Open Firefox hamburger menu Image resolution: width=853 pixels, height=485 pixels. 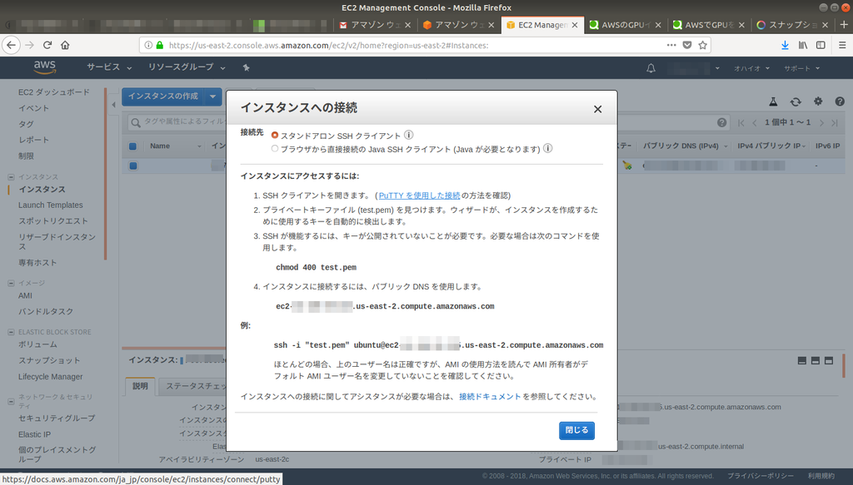tap(842, 45)
